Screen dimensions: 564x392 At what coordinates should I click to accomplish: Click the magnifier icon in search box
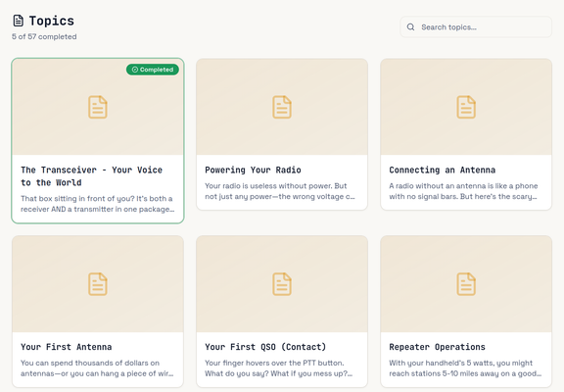point(410,27)
